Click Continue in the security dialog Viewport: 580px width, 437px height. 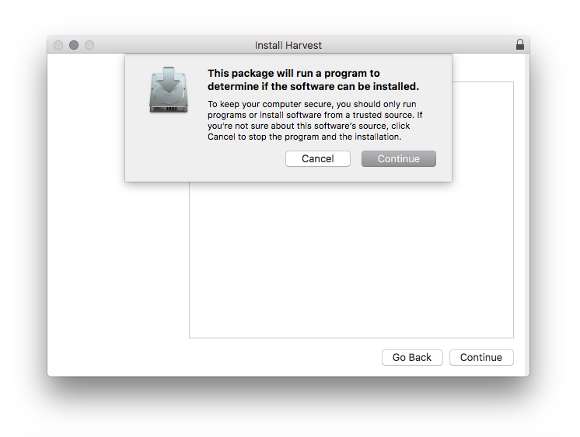point(398,159)
